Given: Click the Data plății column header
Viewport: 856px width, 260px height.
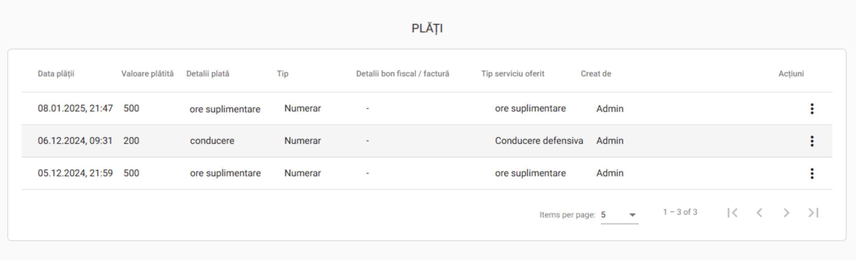Looking at the screenshot, I should pyautogui.click(x=56, y=74).
